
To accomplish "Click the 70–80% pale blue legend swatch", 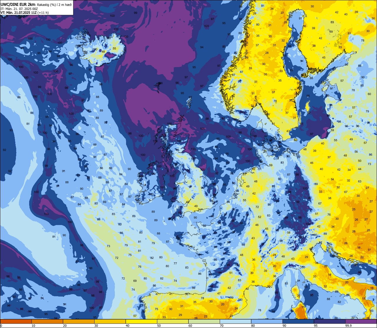I will click(x=235, y=321).
